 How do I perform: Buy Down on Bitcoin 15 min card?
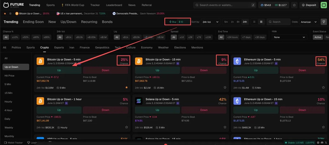[x=204, y=70]
